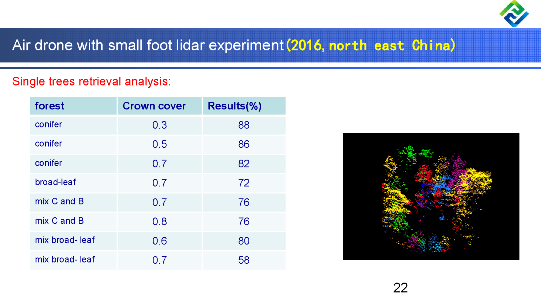
Task: Select 'mix broad- leaf' in the row with result 80
Action: pyautogui.click(x=65, y=240)
